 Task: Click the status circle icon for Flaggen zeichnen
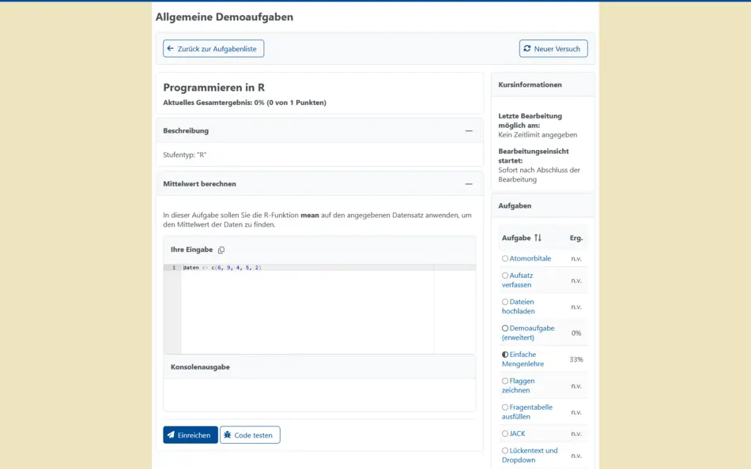tap(505, 381)
